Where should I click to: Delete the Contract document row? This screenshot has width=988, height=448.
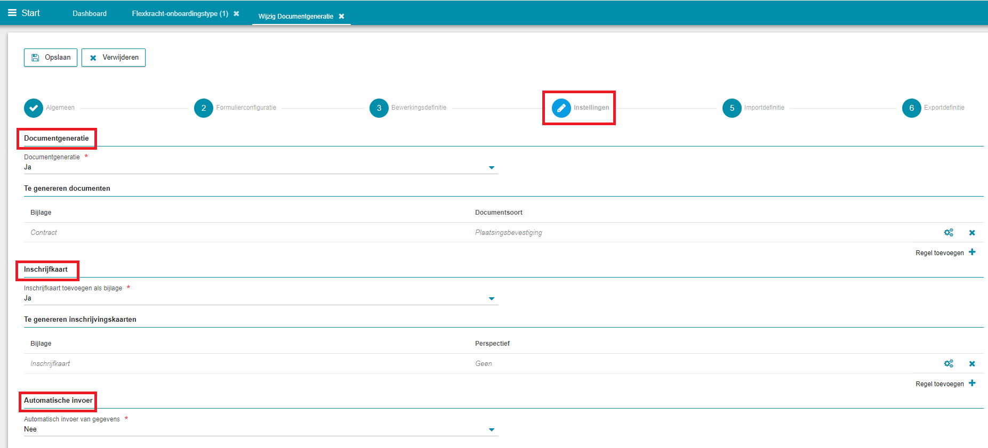click(971, 233)
